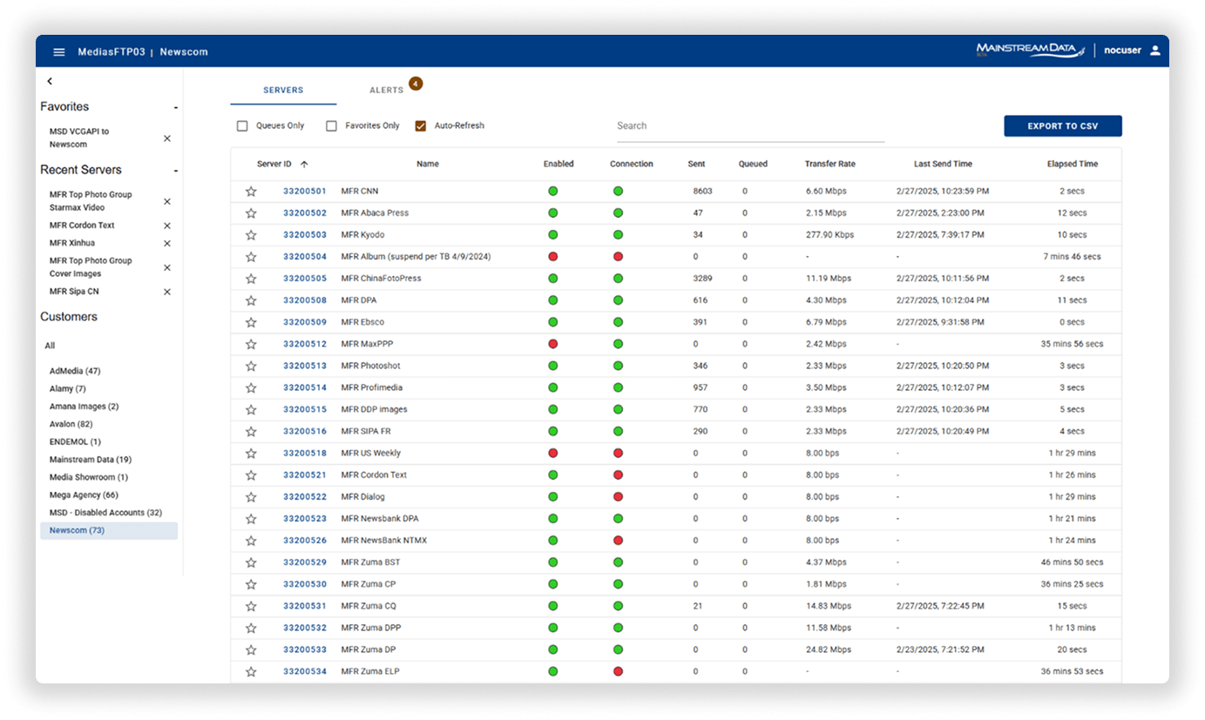Star the MFR Newsbank DPA row
This screenshot has height=720, width=1205.
(251, 519)
